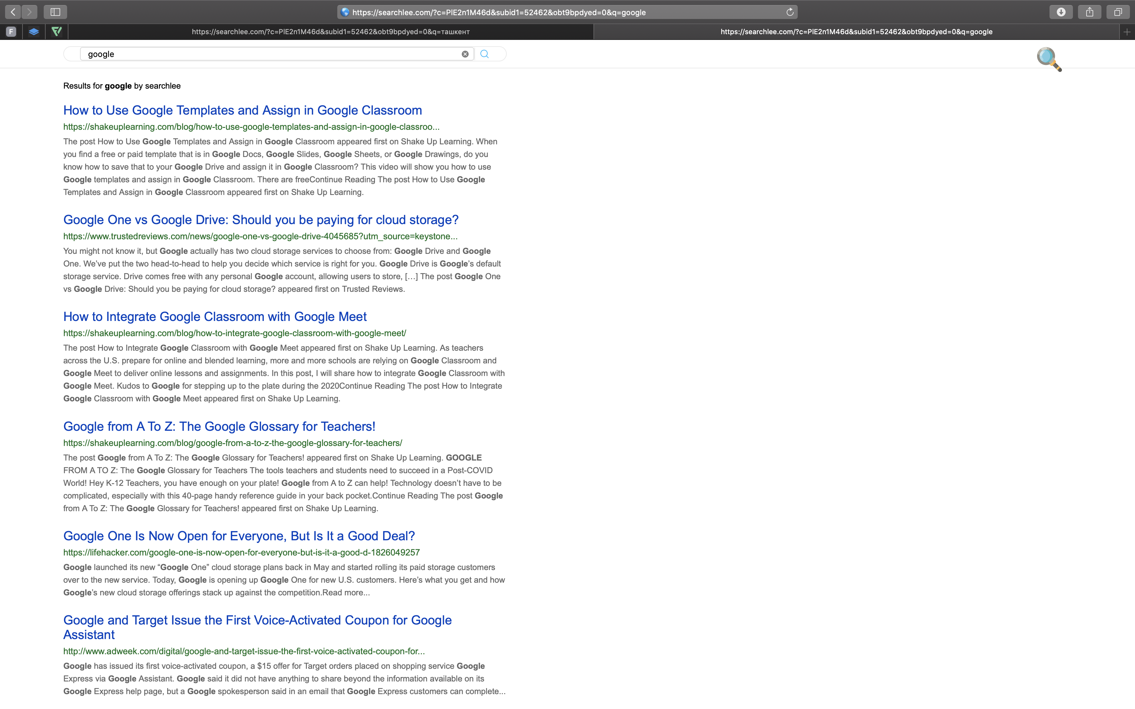Click snippet text 'You might not know it, but'
1135x709 pixels.
[x=110, y=251]
